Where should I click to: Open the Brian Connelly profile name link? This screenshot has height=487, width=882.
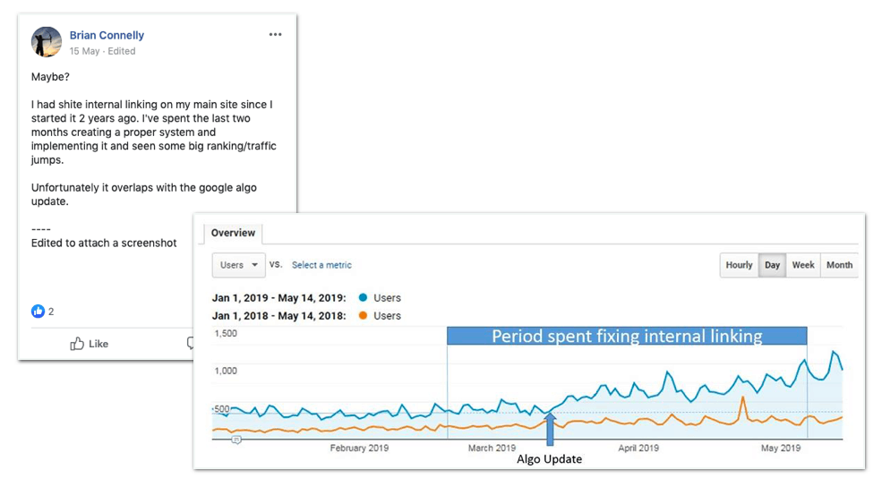107,35
